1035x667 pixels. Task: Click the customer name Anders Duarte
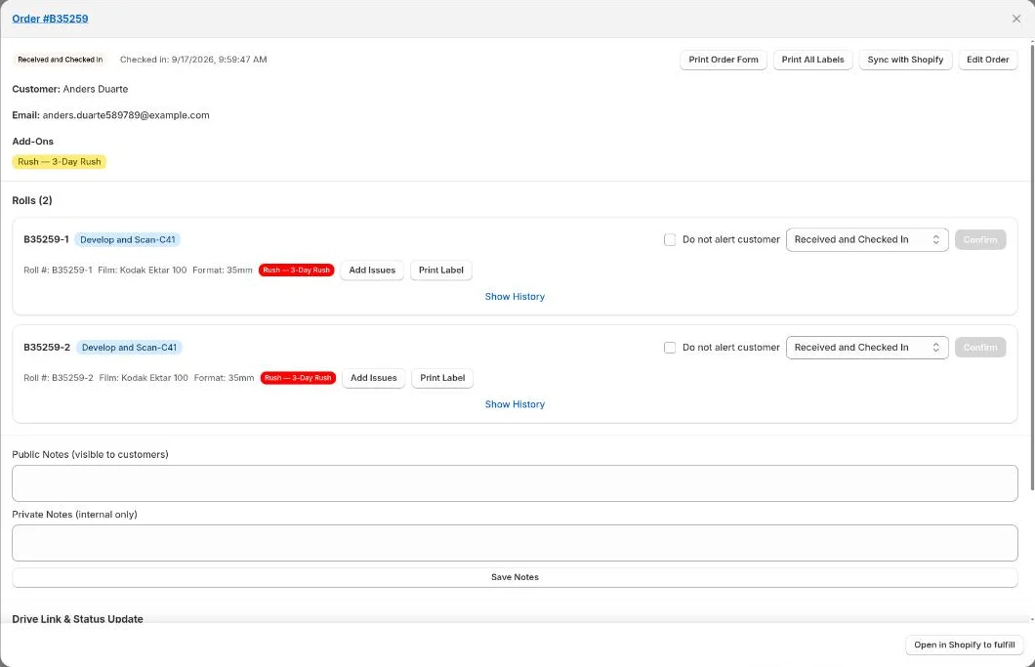96,89
